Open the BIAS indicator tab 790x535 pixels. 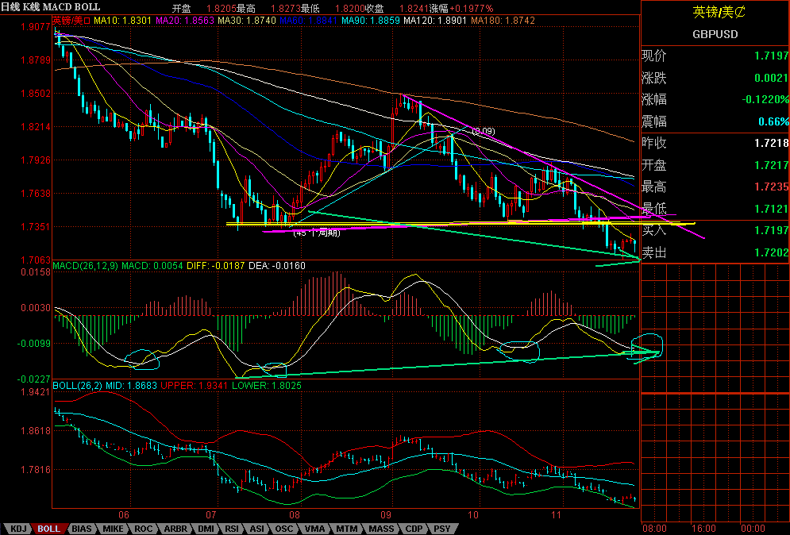point(81,529)
